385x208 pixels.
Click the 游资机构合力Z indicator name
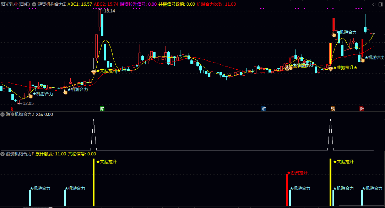coord(51,4)
